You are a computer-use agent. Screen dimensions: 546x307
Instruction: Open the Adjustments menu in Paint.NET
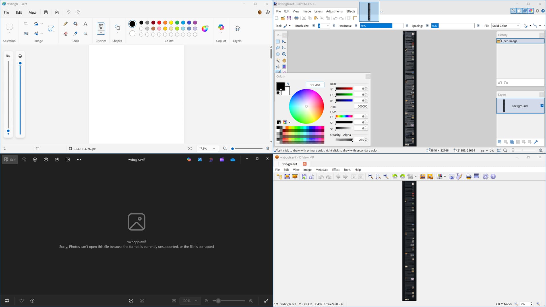(334, 11)
